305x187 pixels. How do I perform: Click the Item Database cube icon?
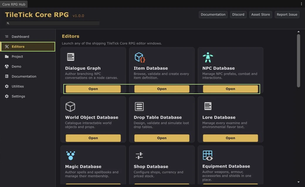point(140,57)
